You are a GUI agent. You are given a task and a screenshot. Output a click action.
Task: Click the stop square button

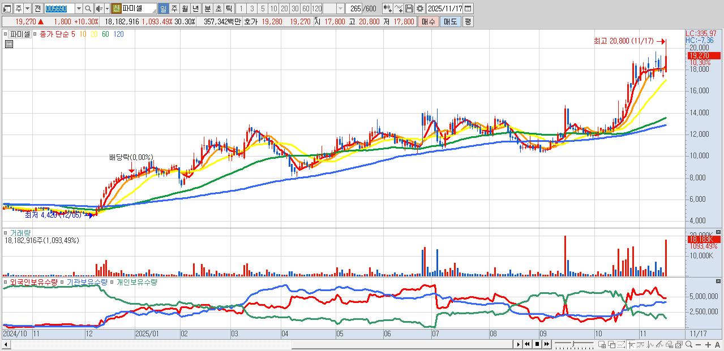point(537,344)
